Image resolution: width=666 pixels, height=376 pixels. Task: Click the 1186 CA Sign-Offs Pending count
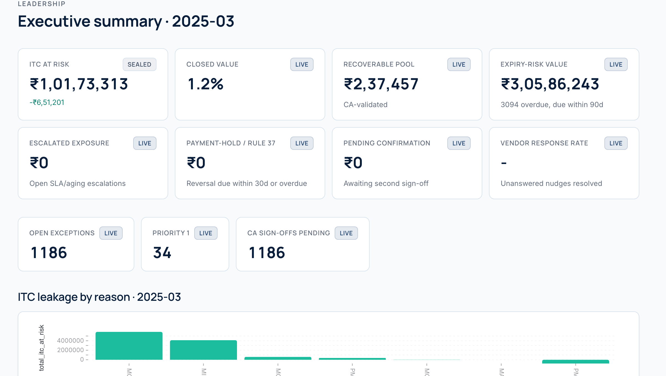point(267,253)
